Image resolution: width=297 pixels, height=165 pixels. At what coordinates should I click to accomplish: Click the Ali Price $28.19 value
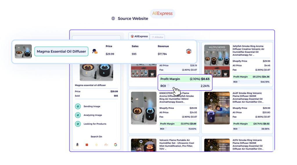click(193, 65)
